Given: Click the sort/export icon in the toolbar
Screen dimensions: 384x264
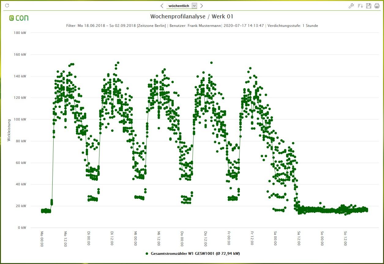Looking at the screenshot, I should (360, 6).
